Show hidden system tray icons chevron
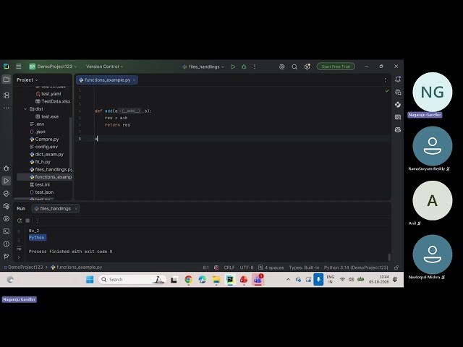The image size is (463, 347). (x=288, y=280)
